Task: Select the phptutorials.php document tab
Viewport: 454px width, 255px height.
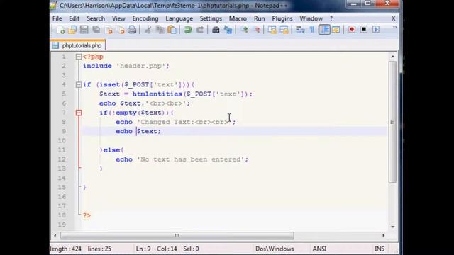Action: 77,45
